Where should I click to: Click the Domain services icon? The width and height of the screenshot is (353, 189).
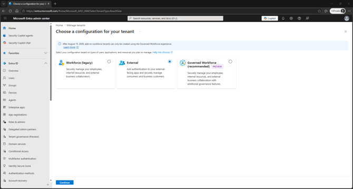point(4,144)
